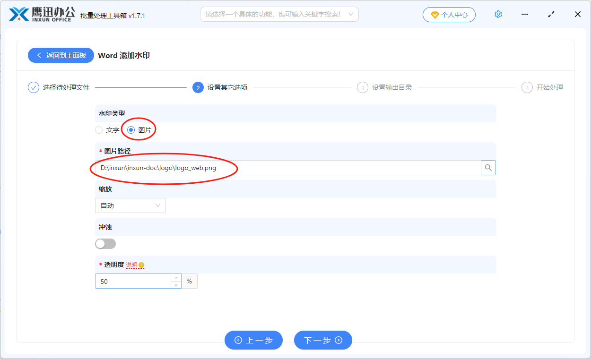Screen dimensions: 591x359
Task: Click the version text v1.7.1
Action: [x=137, y=16]
